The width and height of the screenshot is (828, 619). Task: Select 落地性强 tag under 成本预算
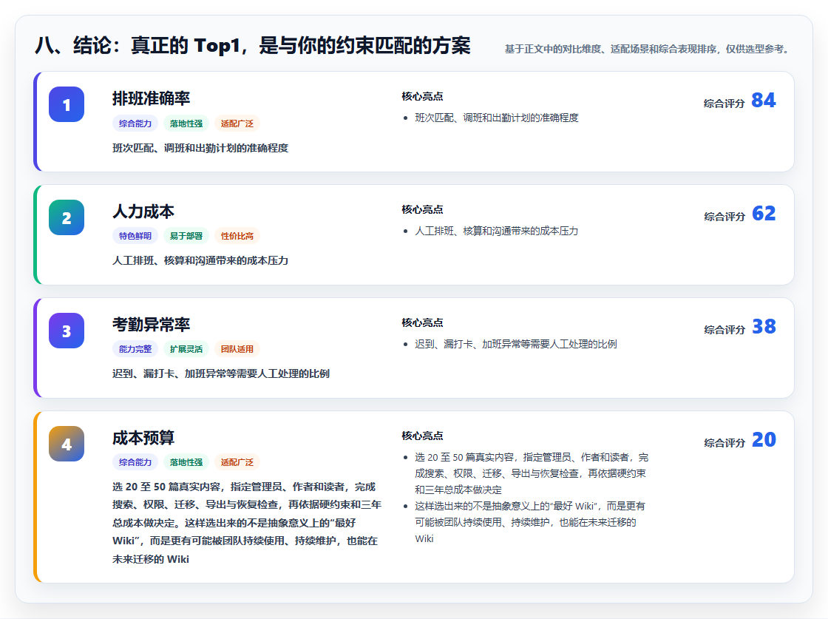pos(186,462)
